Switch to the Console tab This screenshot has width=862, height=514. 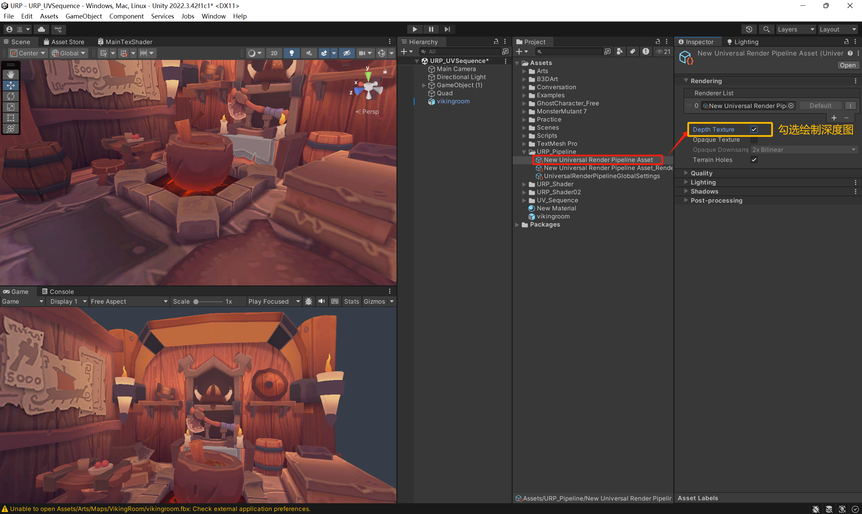point(58,292)
